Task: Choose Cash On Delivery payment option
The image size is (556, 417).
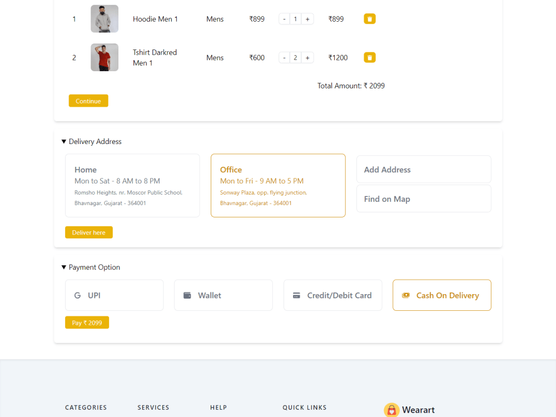Action: pyautogui.click(x=442, y=295)
